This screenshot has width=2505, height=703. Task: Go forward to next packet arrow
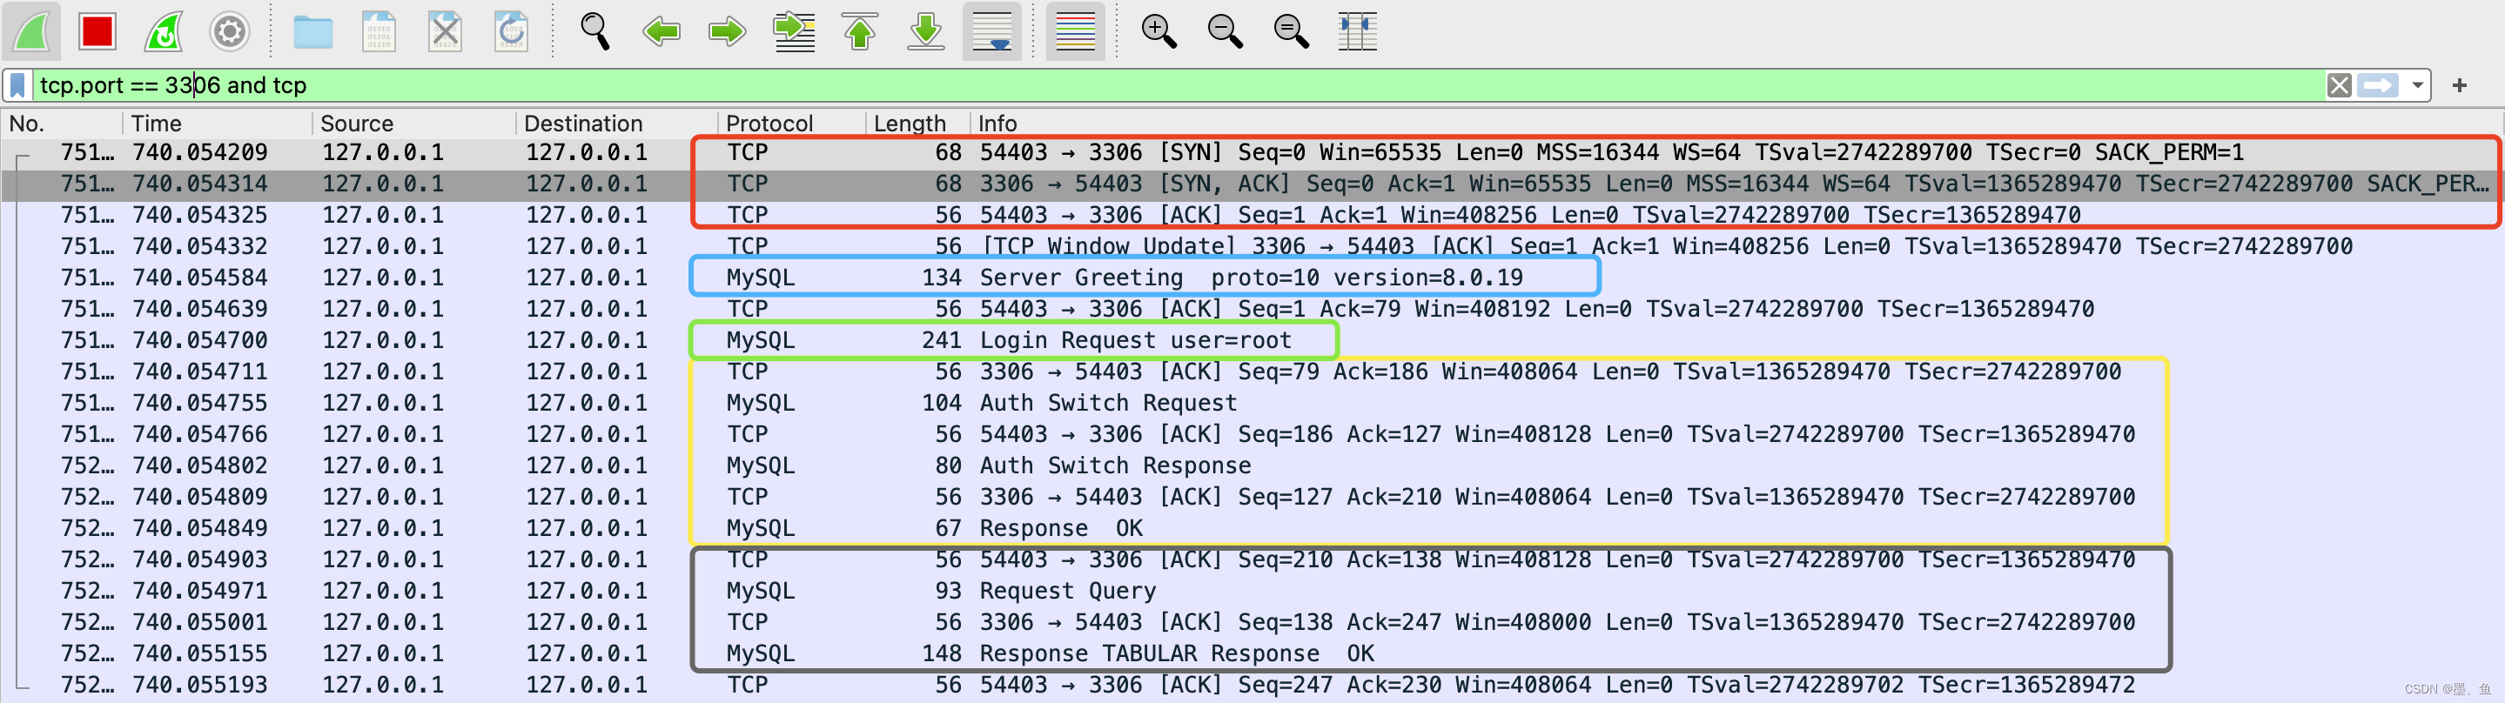727,31
